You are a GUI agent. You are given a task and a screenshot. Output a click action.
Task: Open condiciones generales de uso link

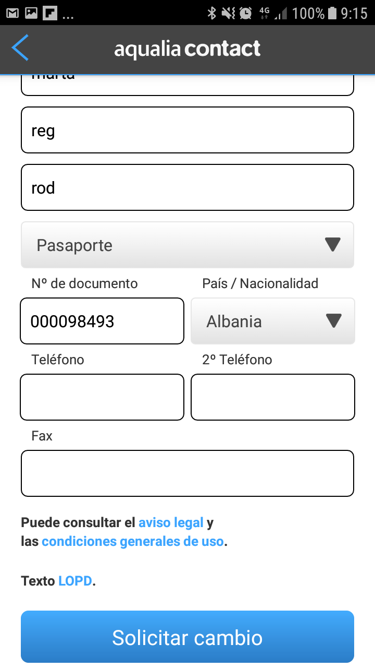(x=133, y=541)
